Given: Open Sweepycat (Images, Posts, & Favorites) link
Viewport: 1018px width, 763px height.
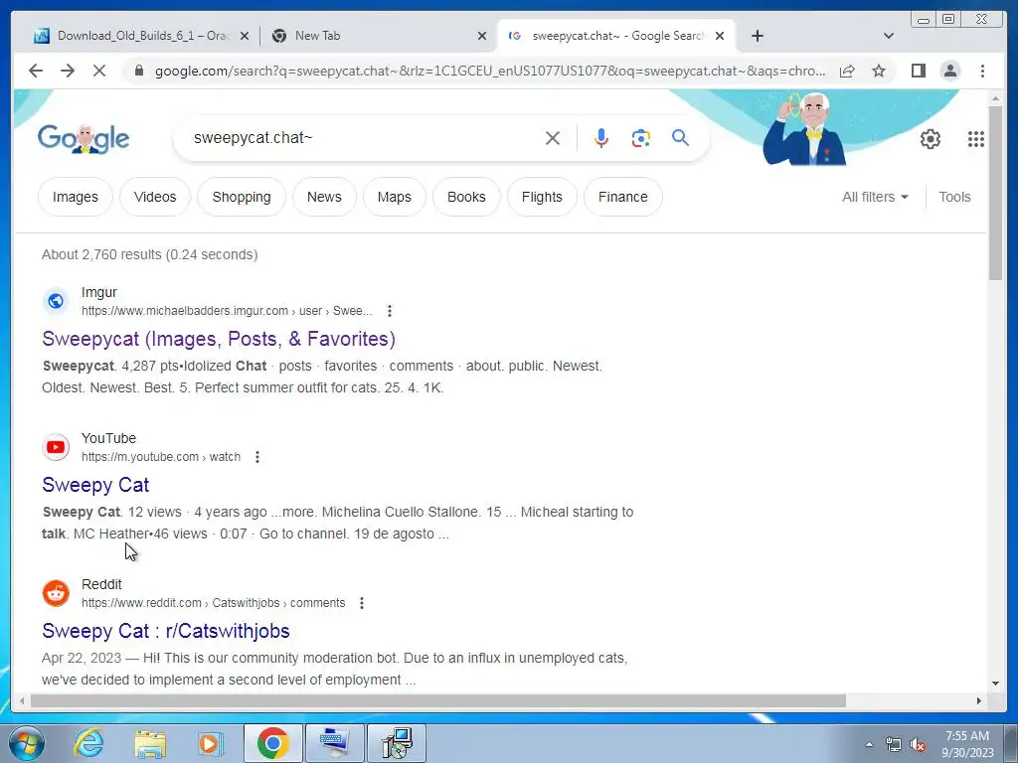Looking at the screenshot, I should point(219,339).
